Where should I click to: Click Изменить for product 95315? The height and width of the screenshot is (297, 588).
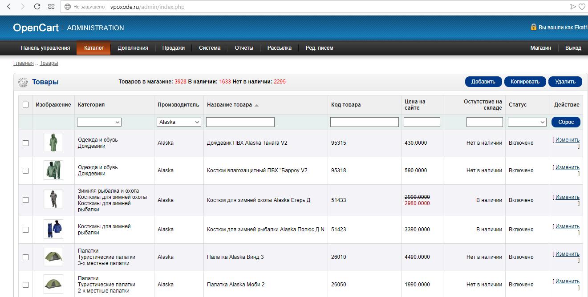pos(568,140)
